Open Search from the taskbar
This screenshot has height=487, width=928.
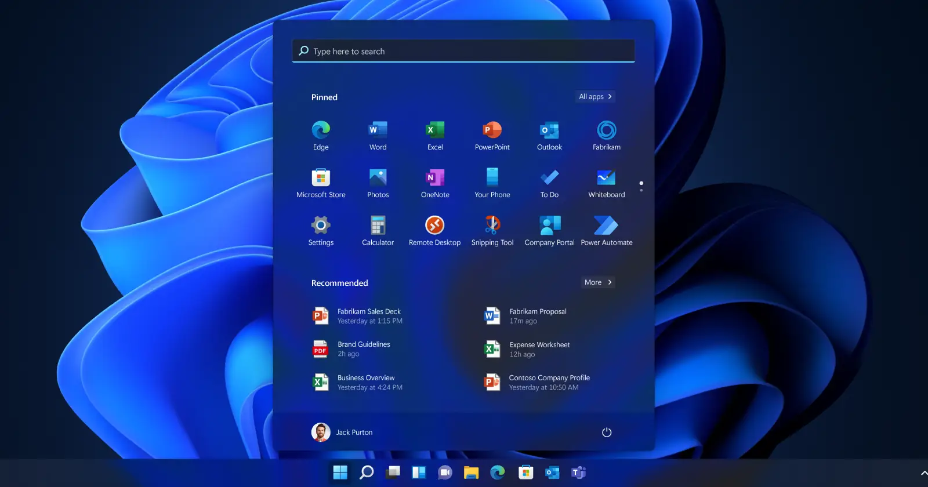(367, 473)
